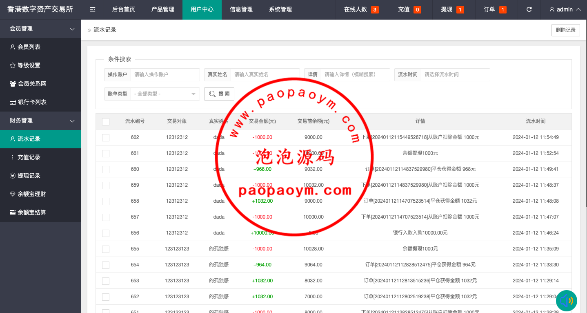This screenshot has width=587, height=313.
Task: Click the +964.00 amount in row 654
Action: (262, 265)
